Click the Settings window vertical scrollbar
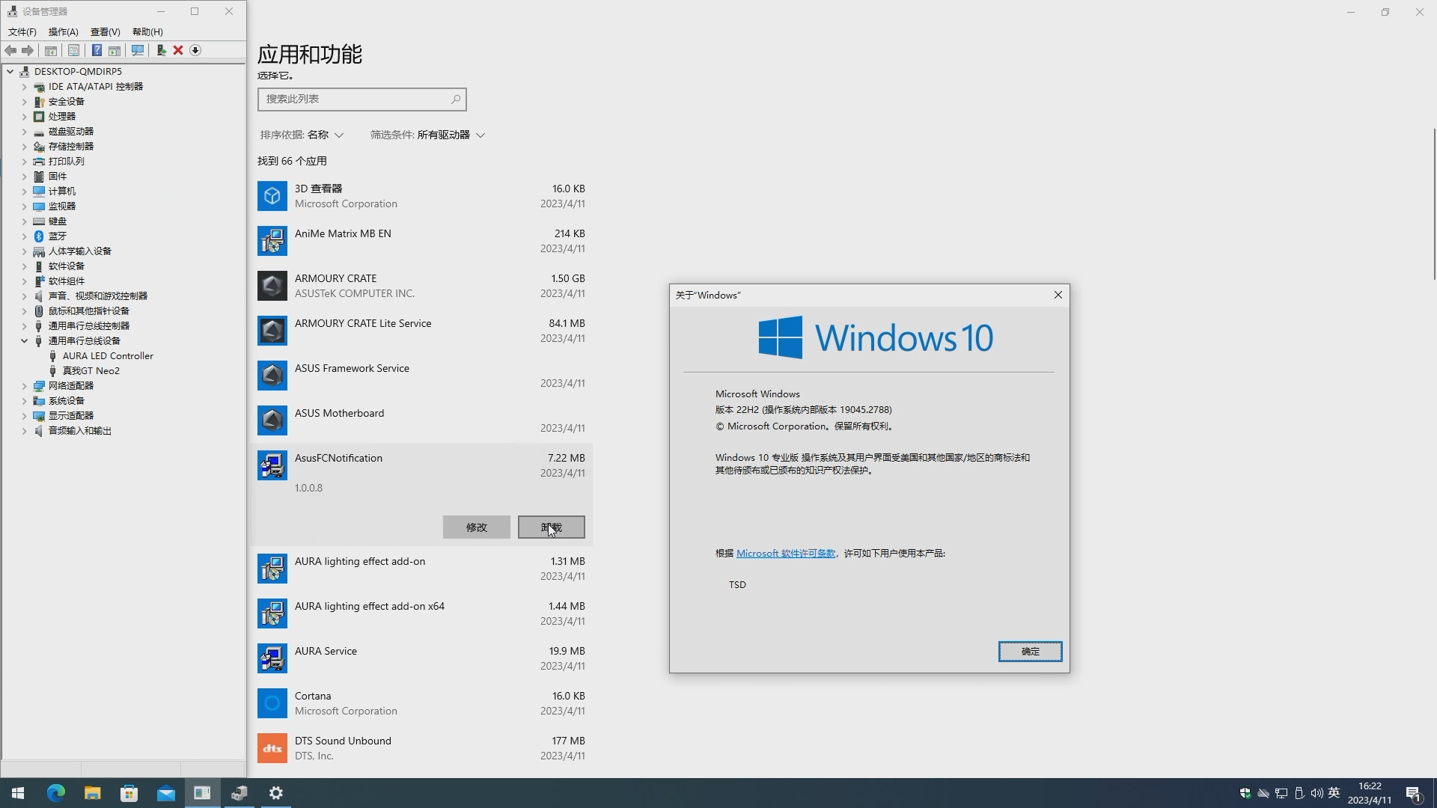The height and width of the screenshot is (808, 1437). pyautogui.click(x=1434, y=204)
